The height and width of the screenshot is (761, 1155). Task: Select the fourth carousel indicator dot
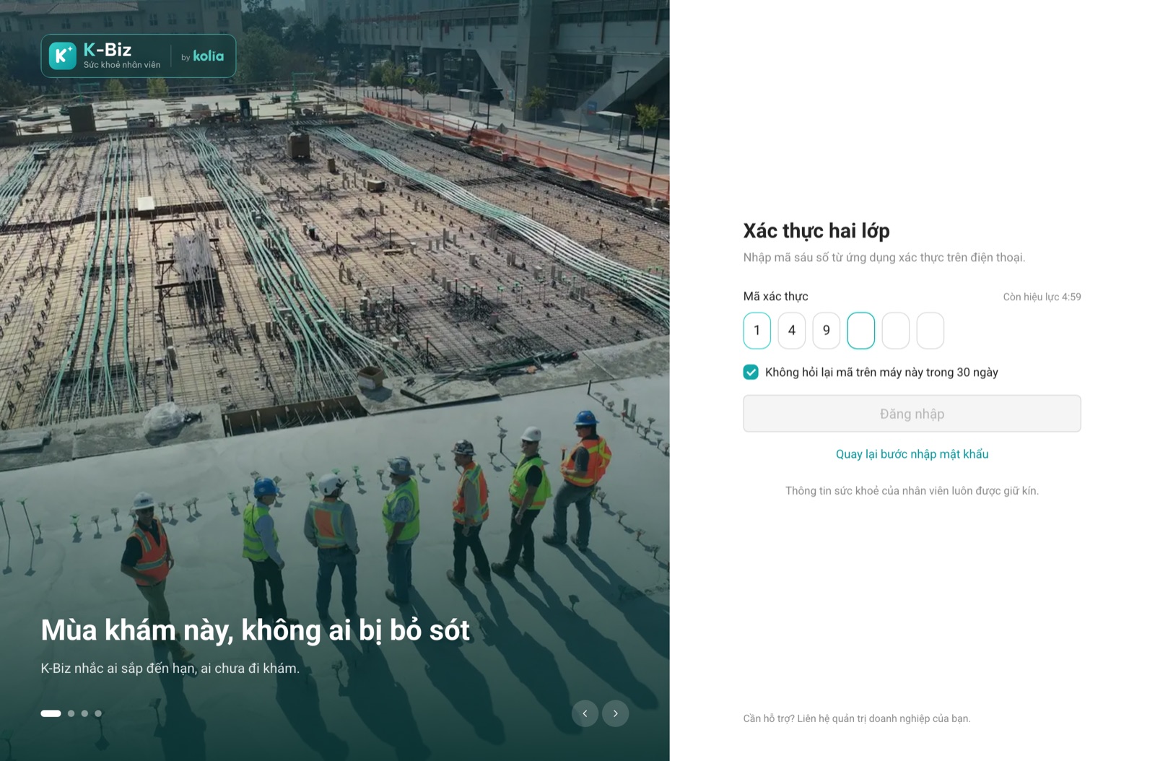[x=98, y=713]
